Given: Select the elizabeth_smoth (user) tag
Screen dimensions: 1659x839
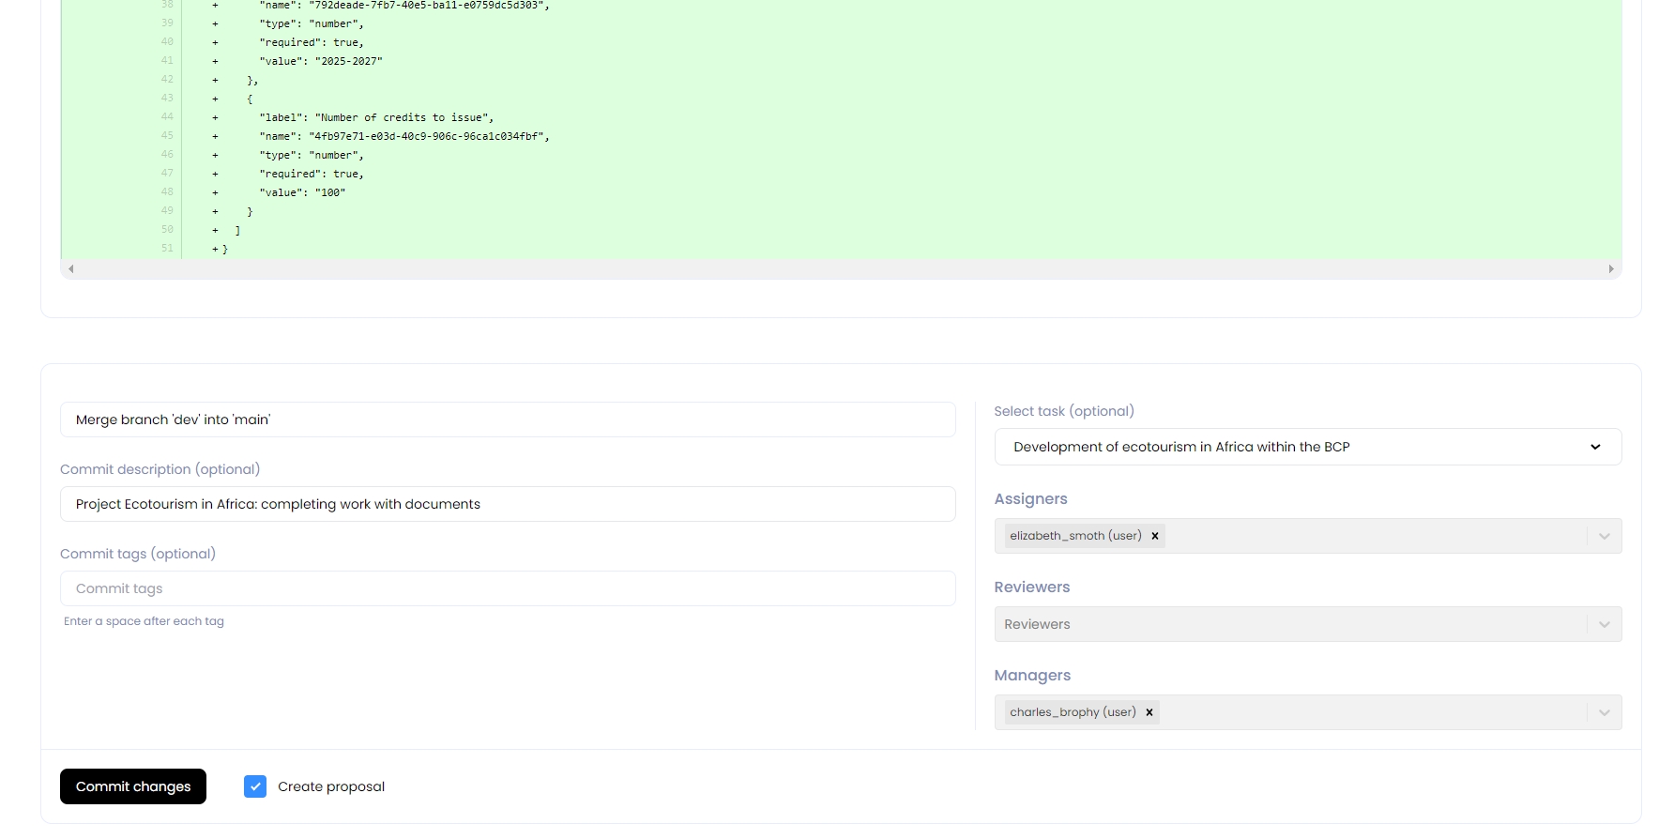Looking at the screenshot, I should click(1075, 536).
